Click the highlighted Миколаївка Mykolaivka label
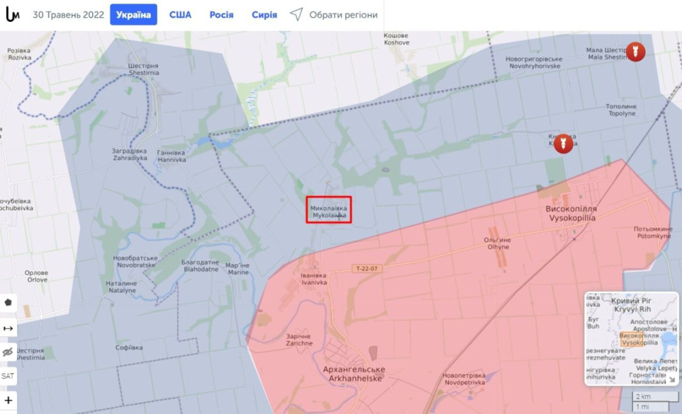 pos(328,211)
